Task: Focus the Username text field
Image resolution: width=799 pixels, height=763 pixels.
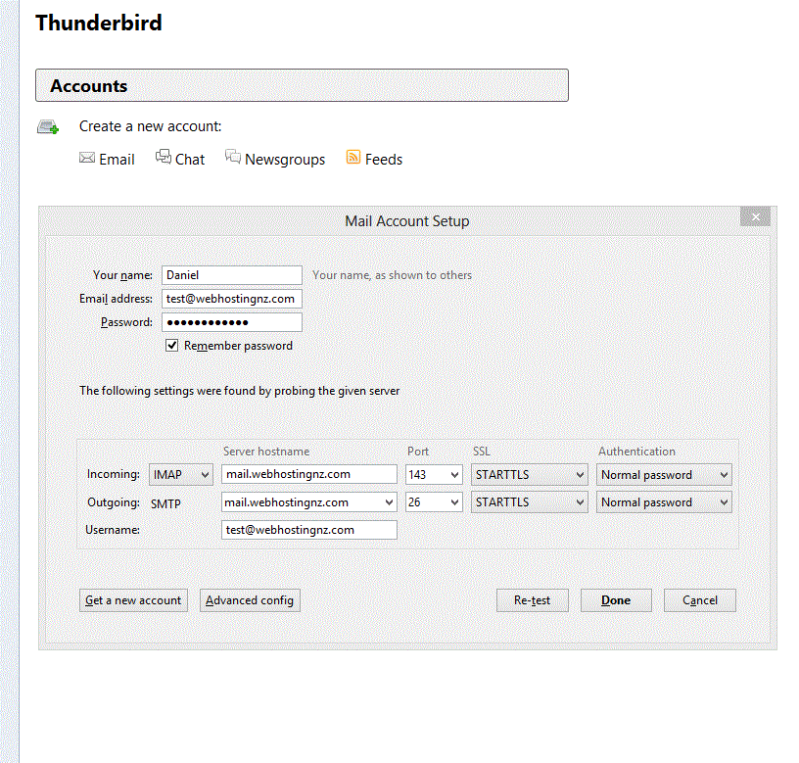Action: (309, 530)
